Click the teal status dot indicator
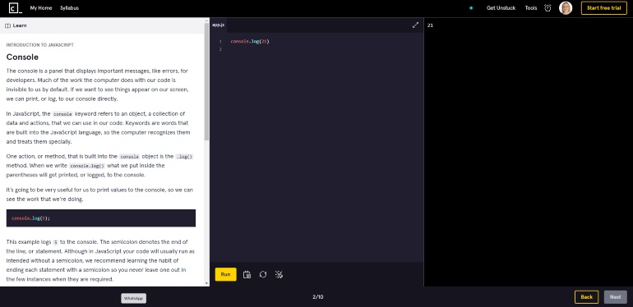 [471, 8]
